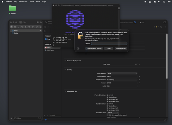The height and width of the screenshot is (125, 172).
Task: Open the Issue navigator warning triangle icon
Action: [25, 27]
